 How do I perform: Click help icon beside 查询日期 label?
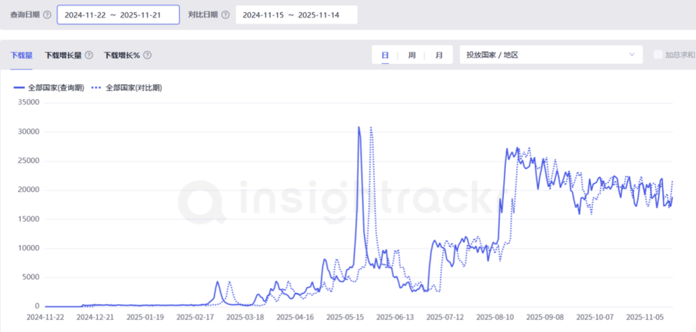(x=47, y=15)
